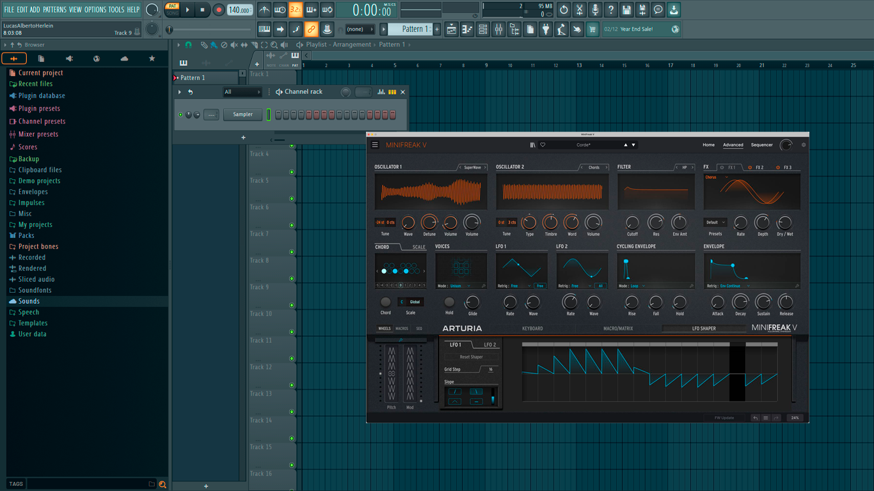Toggle the FX 2 power button
The height and width of the screenshot is (491, 874).
coord(750,168)
